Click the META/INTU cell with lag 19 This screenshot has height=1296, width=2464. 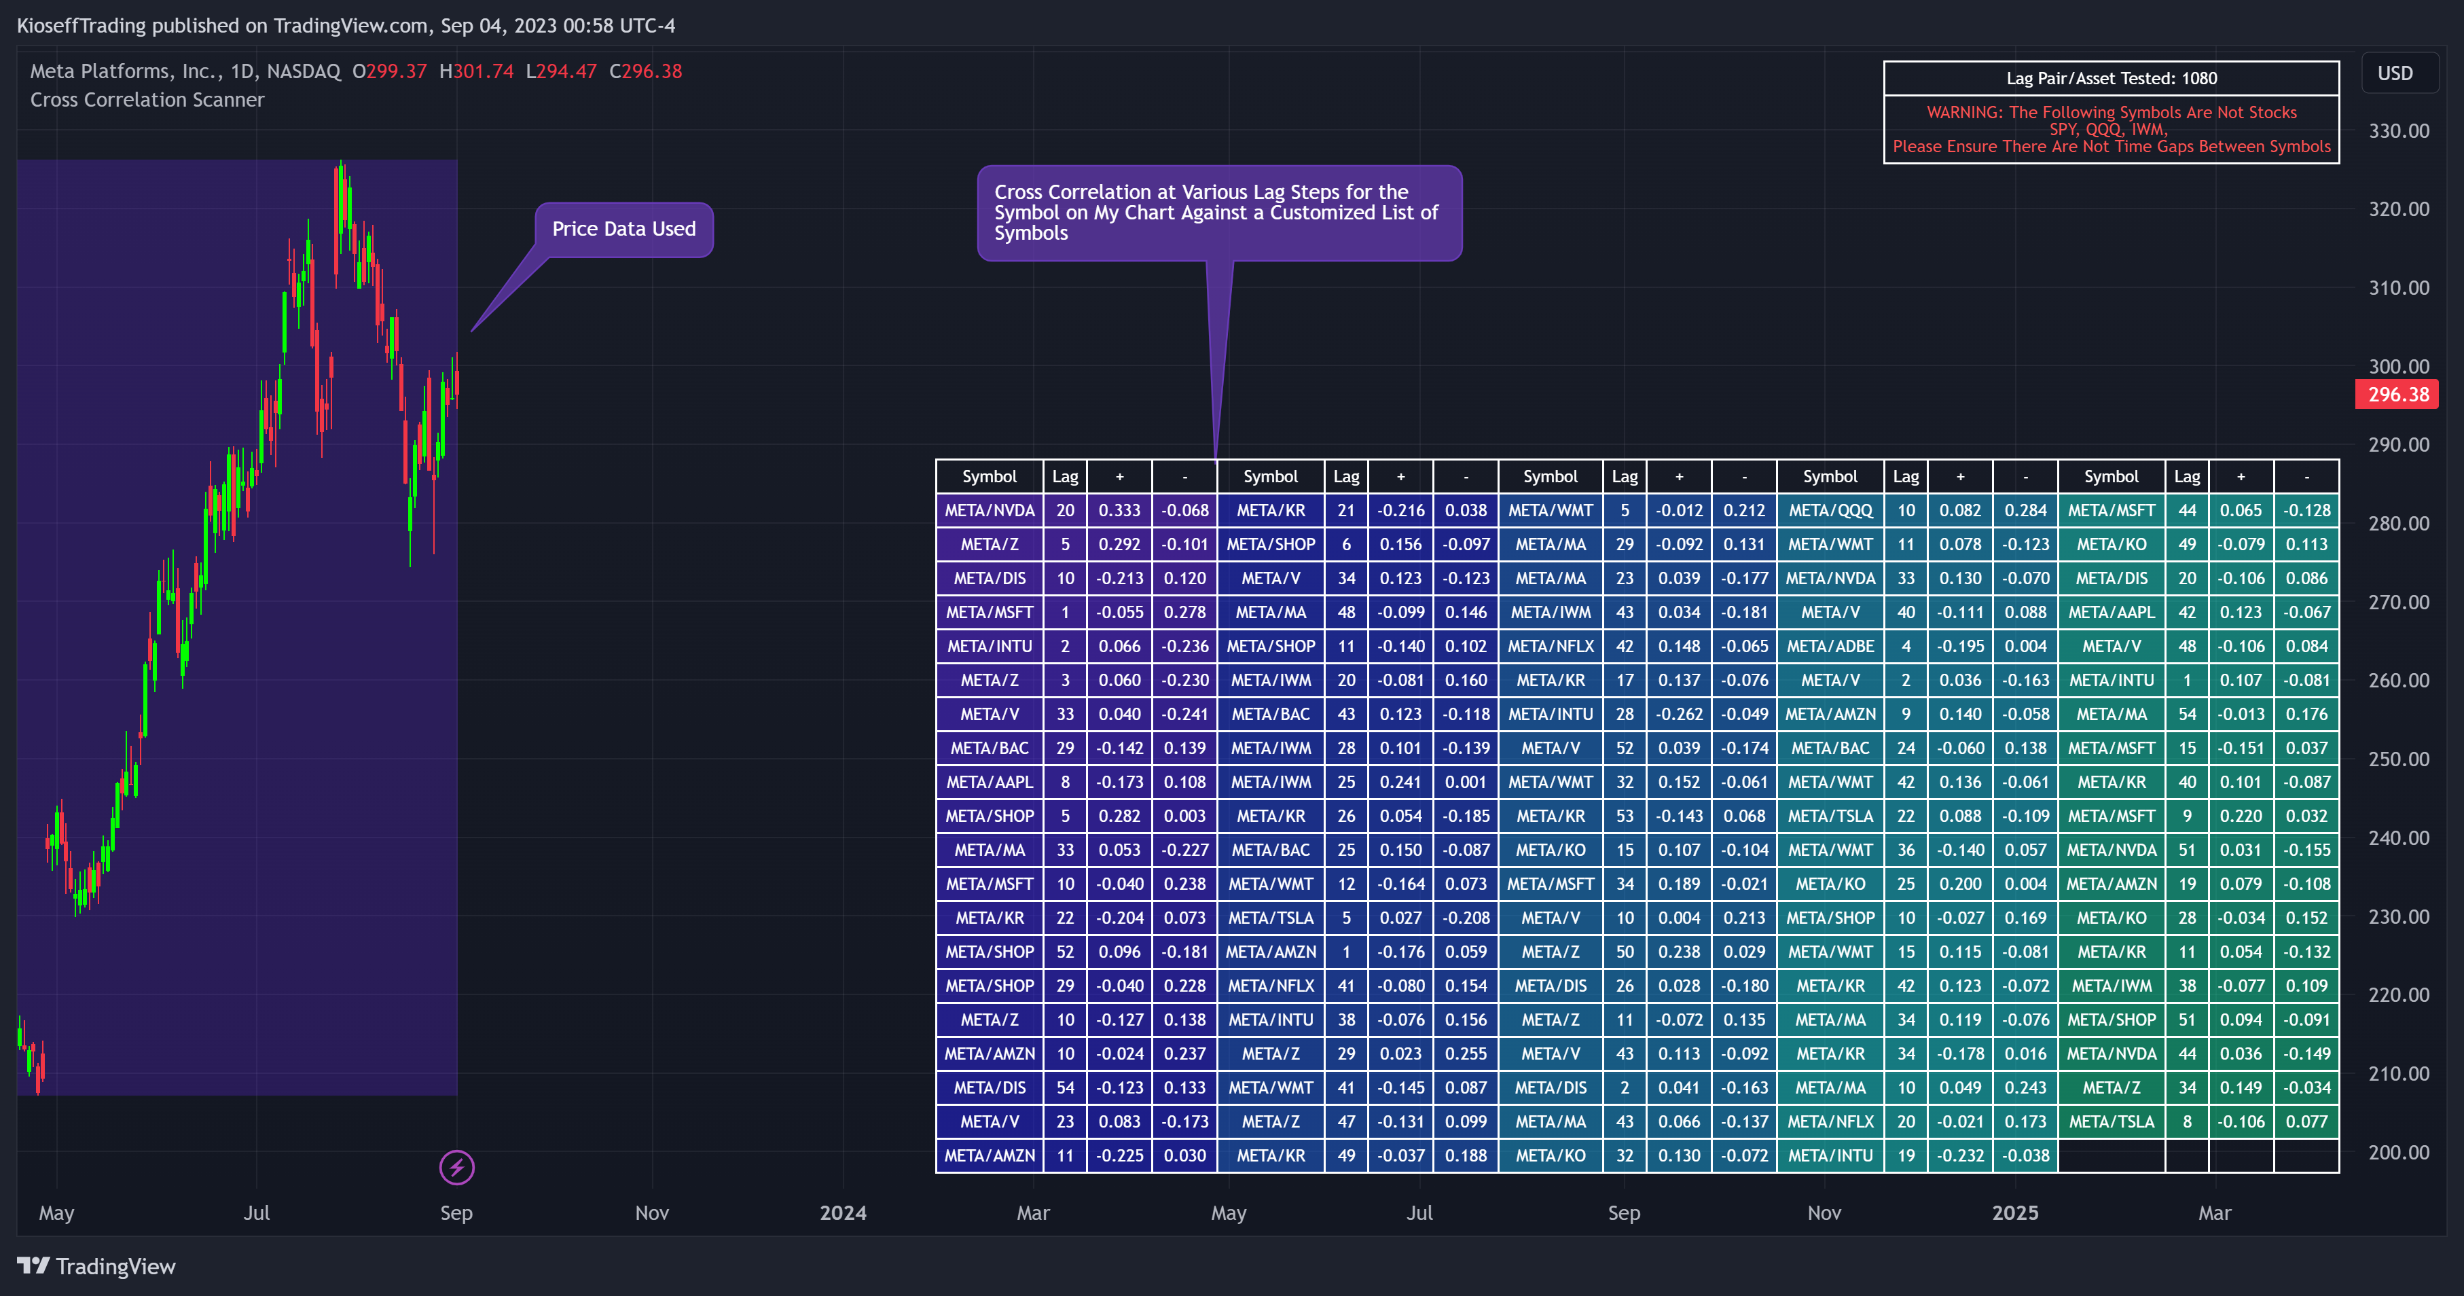pos(1830,1155)
